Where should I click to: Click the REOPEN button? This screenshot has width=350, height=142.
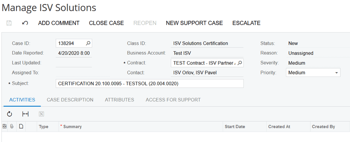145,23
